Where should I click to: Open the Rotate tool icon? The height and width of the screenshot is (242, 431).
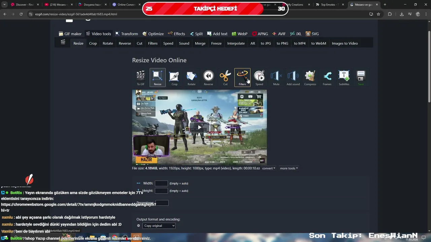tap(191, 78)
